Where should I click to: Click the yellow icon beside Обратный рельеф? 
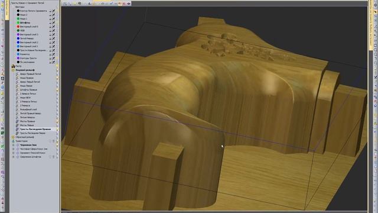[13, 137]
